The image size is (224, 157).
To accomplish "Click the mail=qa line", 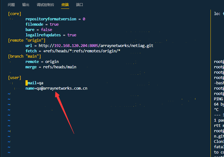I will (x=34, y=83).
